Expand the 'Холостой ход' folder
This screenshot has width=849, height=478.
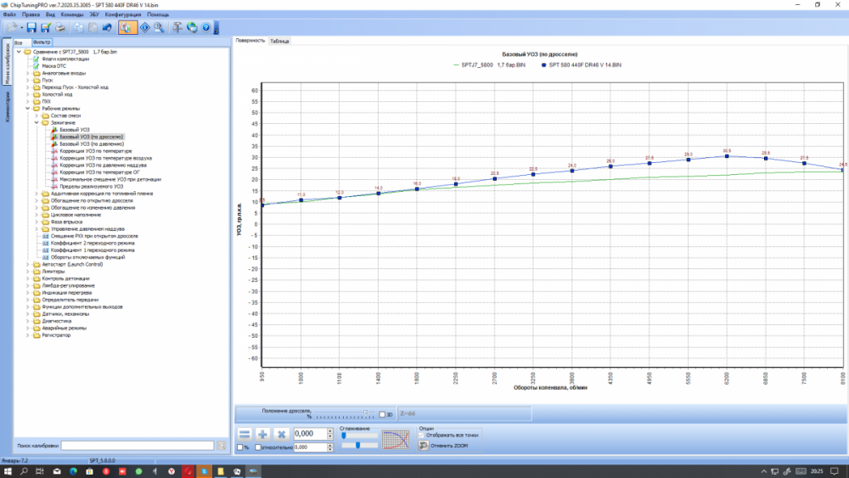coord(28,94)
